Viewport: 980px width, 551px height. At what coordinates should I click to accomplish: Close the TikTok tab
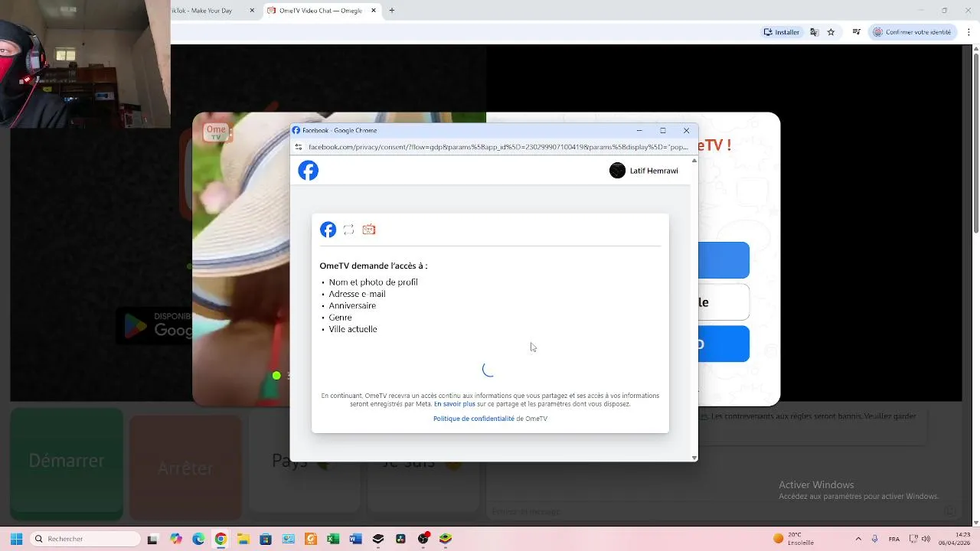coord(252,11)
